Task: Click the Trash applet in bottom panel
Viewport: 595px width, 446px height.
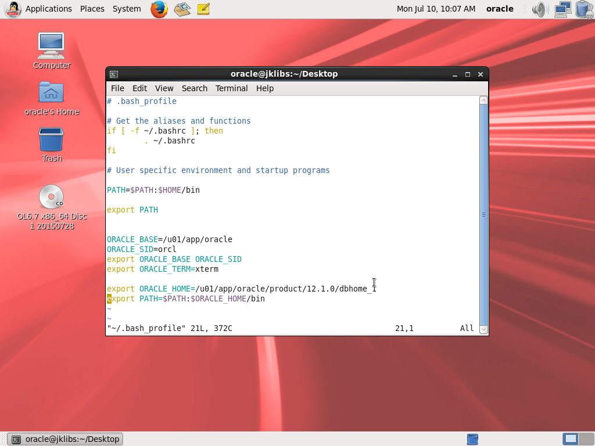Action: [472, 439]
